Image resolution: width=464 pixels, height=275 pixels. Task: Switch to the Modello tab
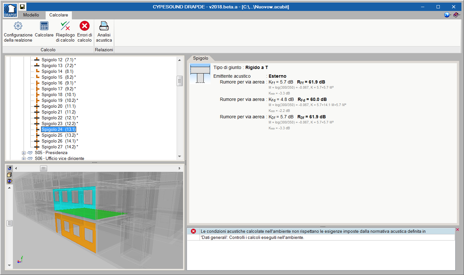click(31, 15)
